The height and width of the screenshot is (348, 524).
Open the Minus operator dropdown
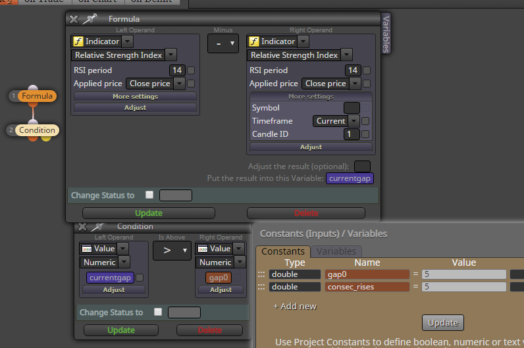pos(223,43)
